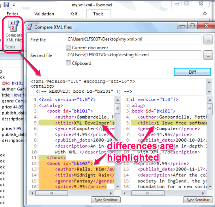Screen dimensions: 215x207
Task: Click the Second file path input field
Action: (x=134, y=55)
